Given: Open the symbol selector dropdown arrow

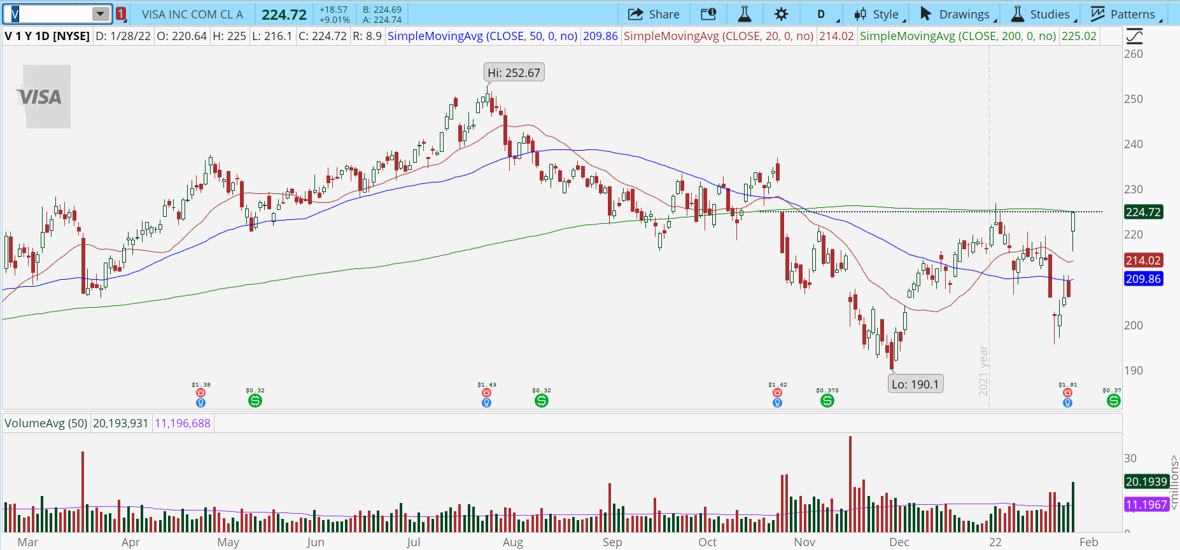Looking at the screenshot, I should pos(101,14).
